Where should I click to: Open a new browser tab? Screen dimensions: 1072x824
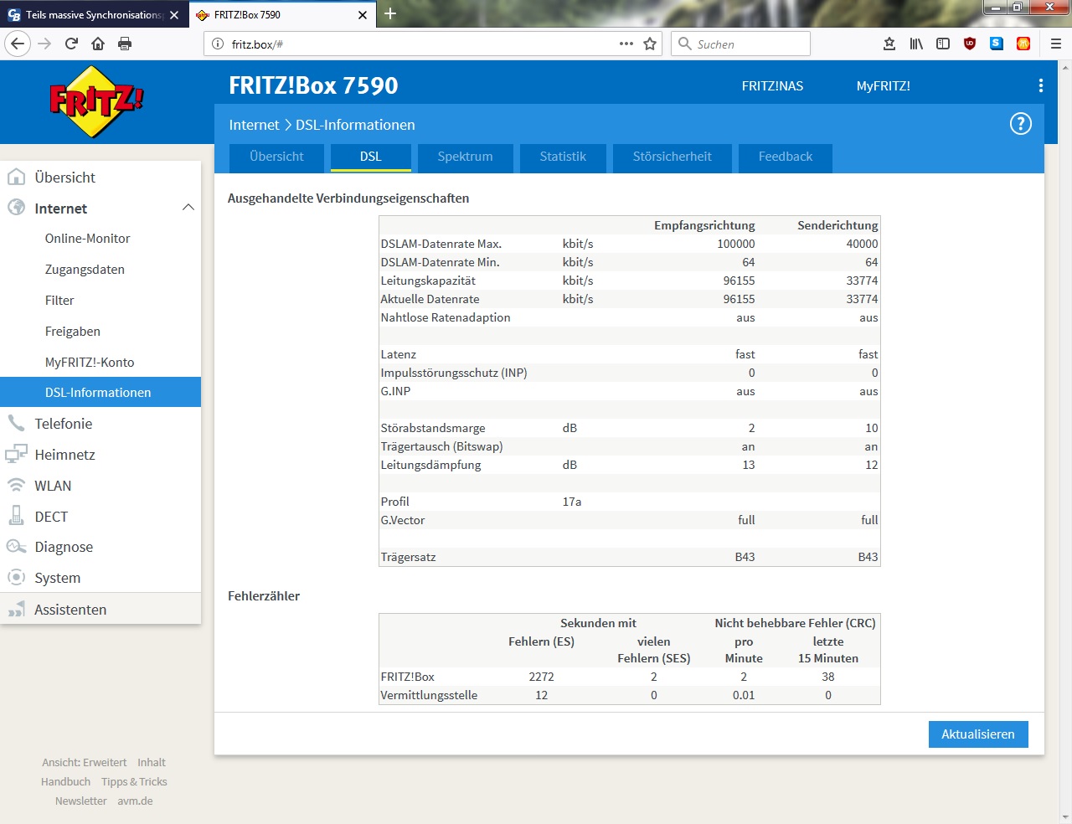pos(390,13)
